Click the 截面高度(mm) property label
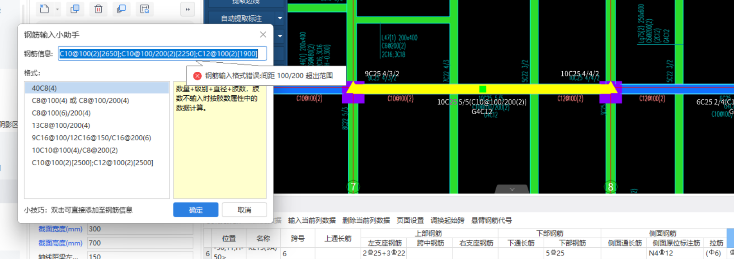Image resolution: width=734 pixels, height=259 pixels. coord(61,243)
